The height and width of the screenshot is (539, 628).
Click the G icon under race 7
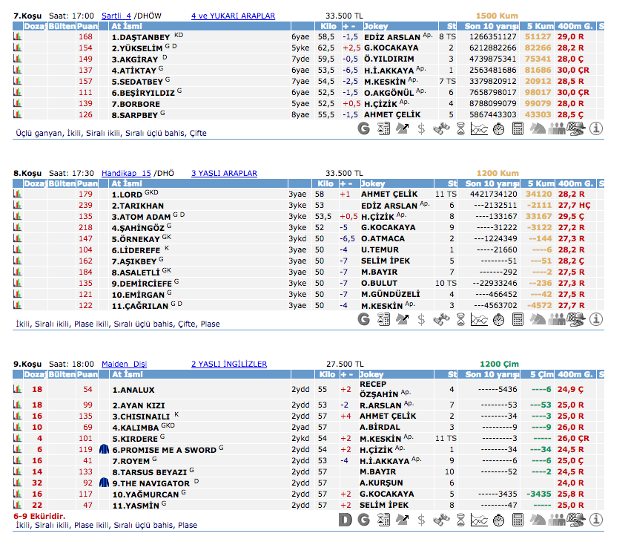[363, 128]
